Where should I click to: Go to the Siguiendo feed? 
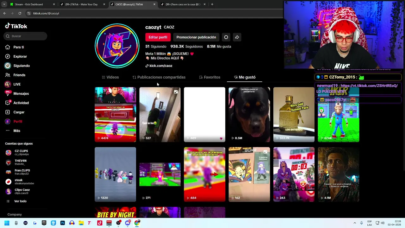(17, 66)
